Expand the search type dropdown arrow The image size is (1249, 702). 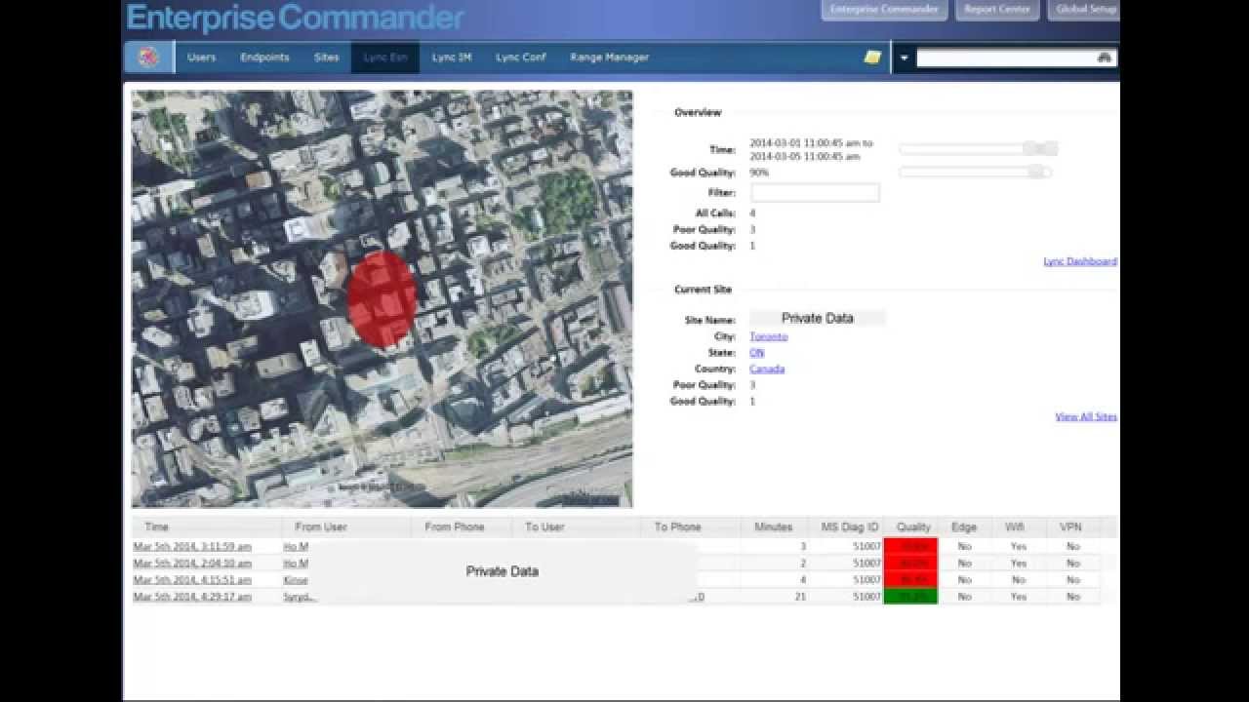coord(904,58)
